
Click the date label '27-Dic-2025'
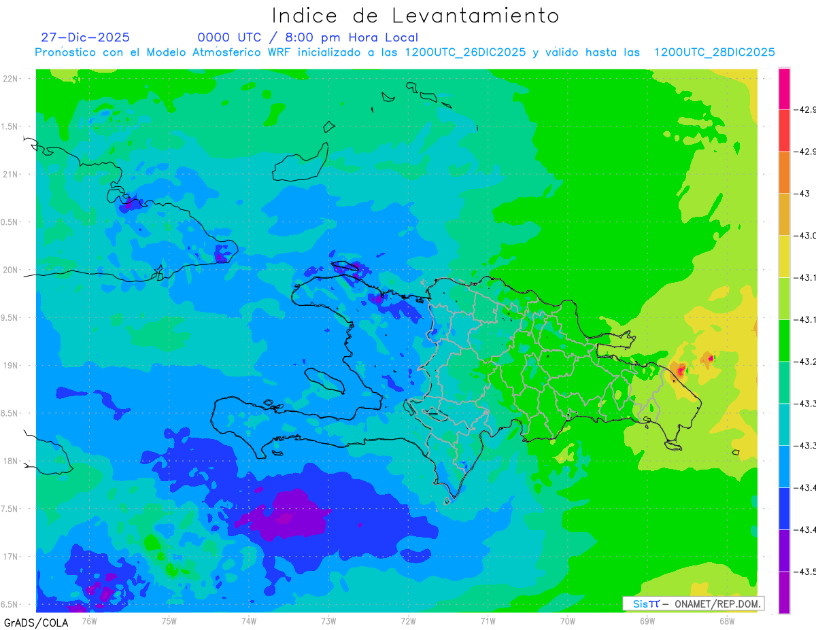click(x=86, y=37)
